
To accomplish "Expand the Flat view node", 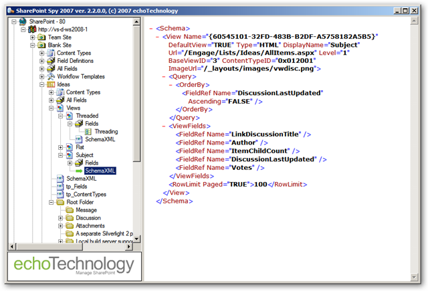I will point(60,147).
